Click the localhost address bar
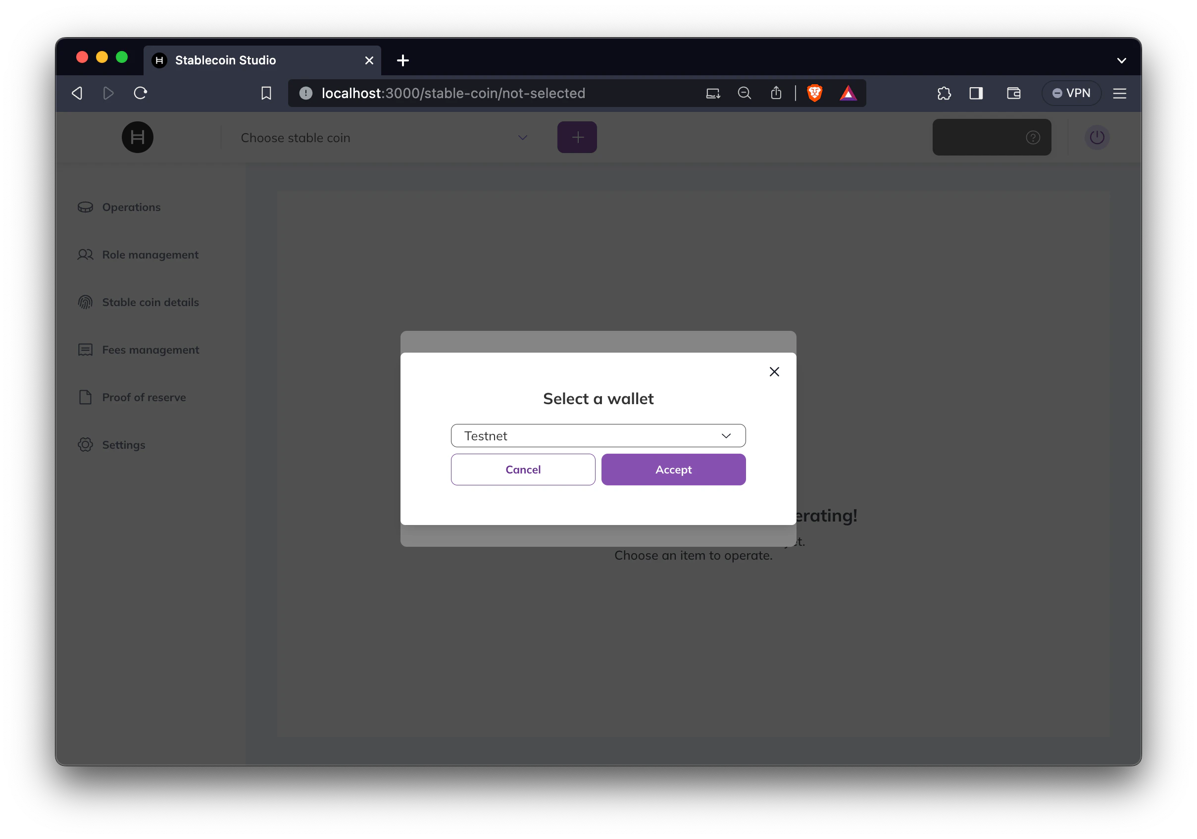1197x839 pixels. tap(453, 93)
